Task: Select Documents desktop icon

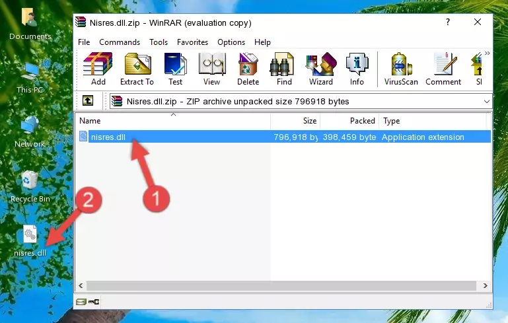Action: [30, 24]
